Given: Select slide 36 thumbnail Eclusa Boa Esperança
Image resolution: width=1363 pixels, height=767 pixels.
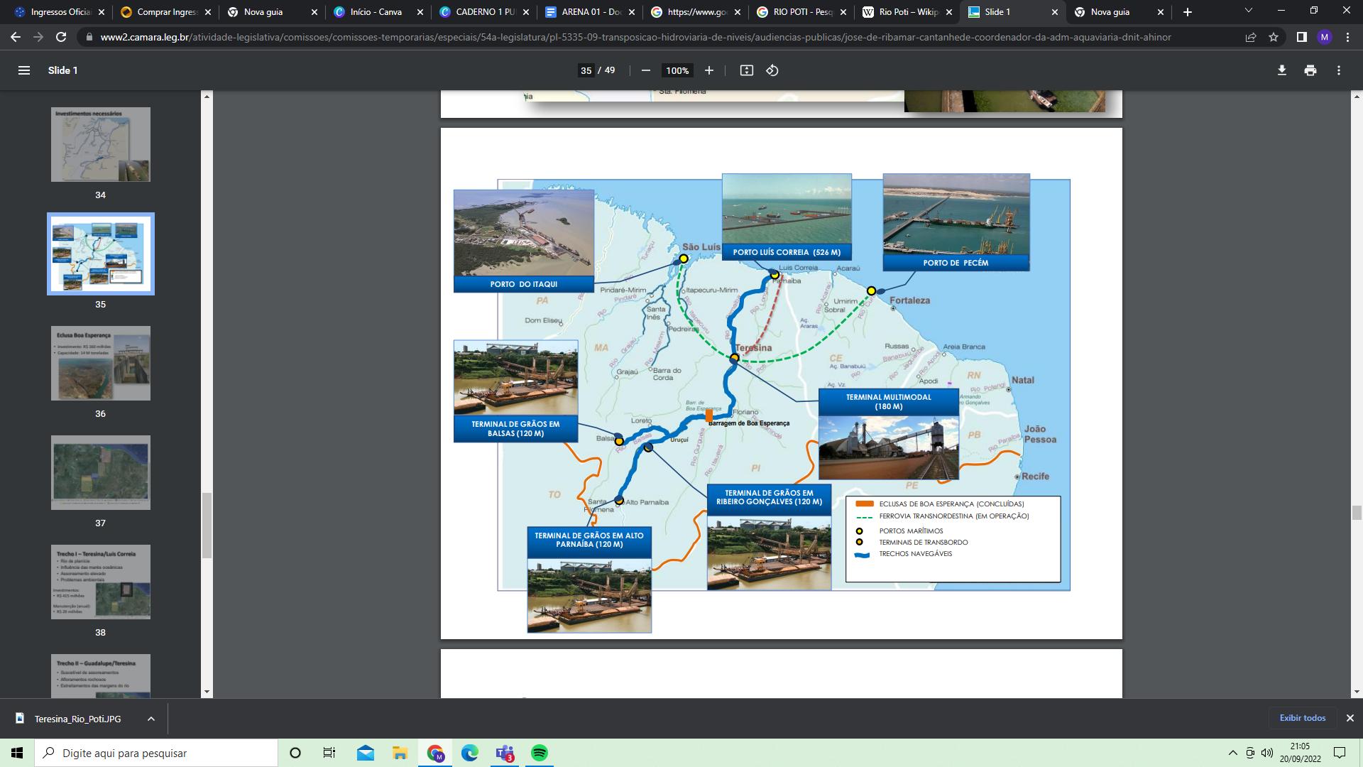Looking at the screenshot, I should pyautogui.click(x=100, y=363).
